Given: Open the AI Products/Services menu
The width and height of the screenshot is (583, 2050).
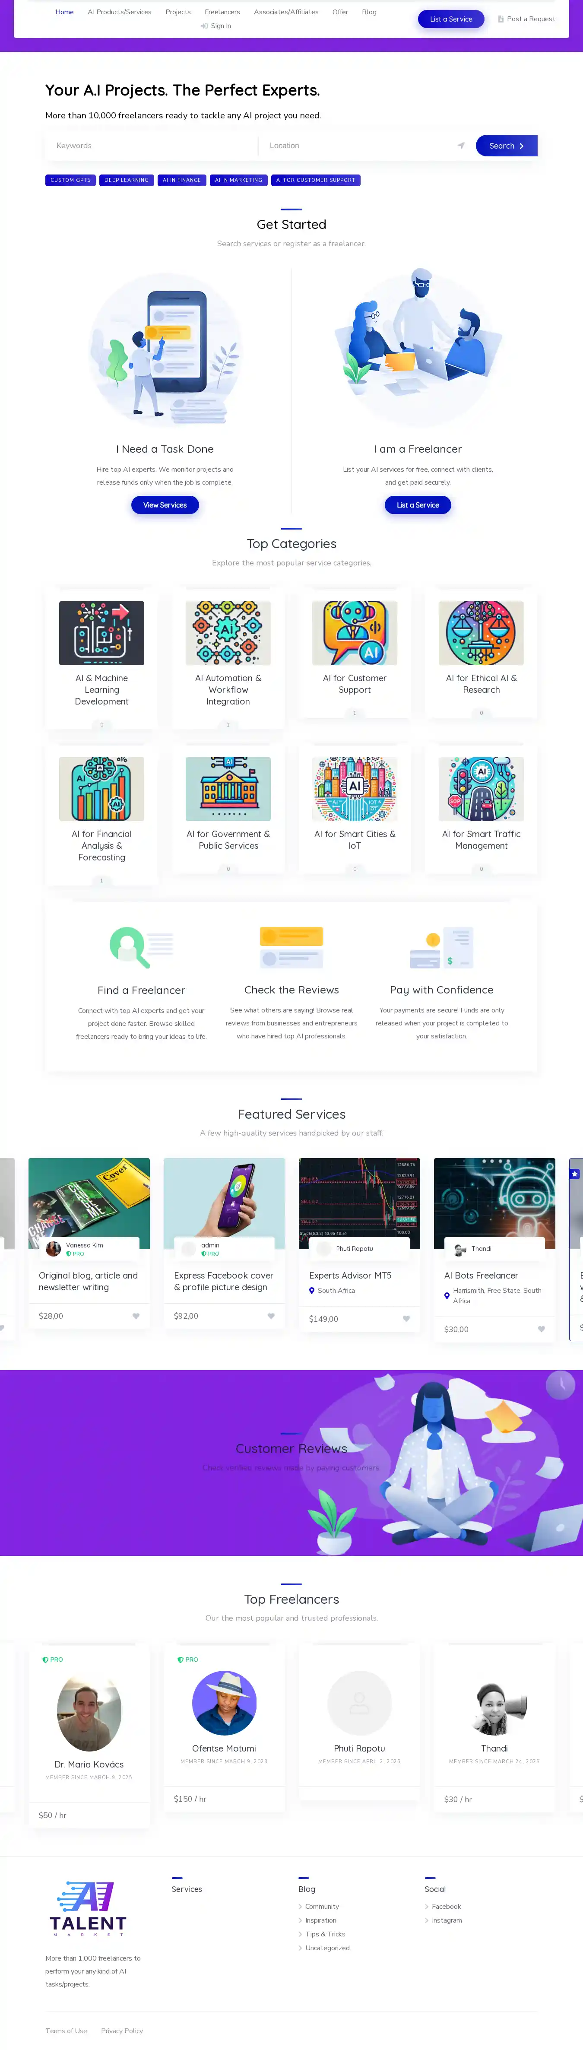Looking at the screenshot, I should (119, 12).
